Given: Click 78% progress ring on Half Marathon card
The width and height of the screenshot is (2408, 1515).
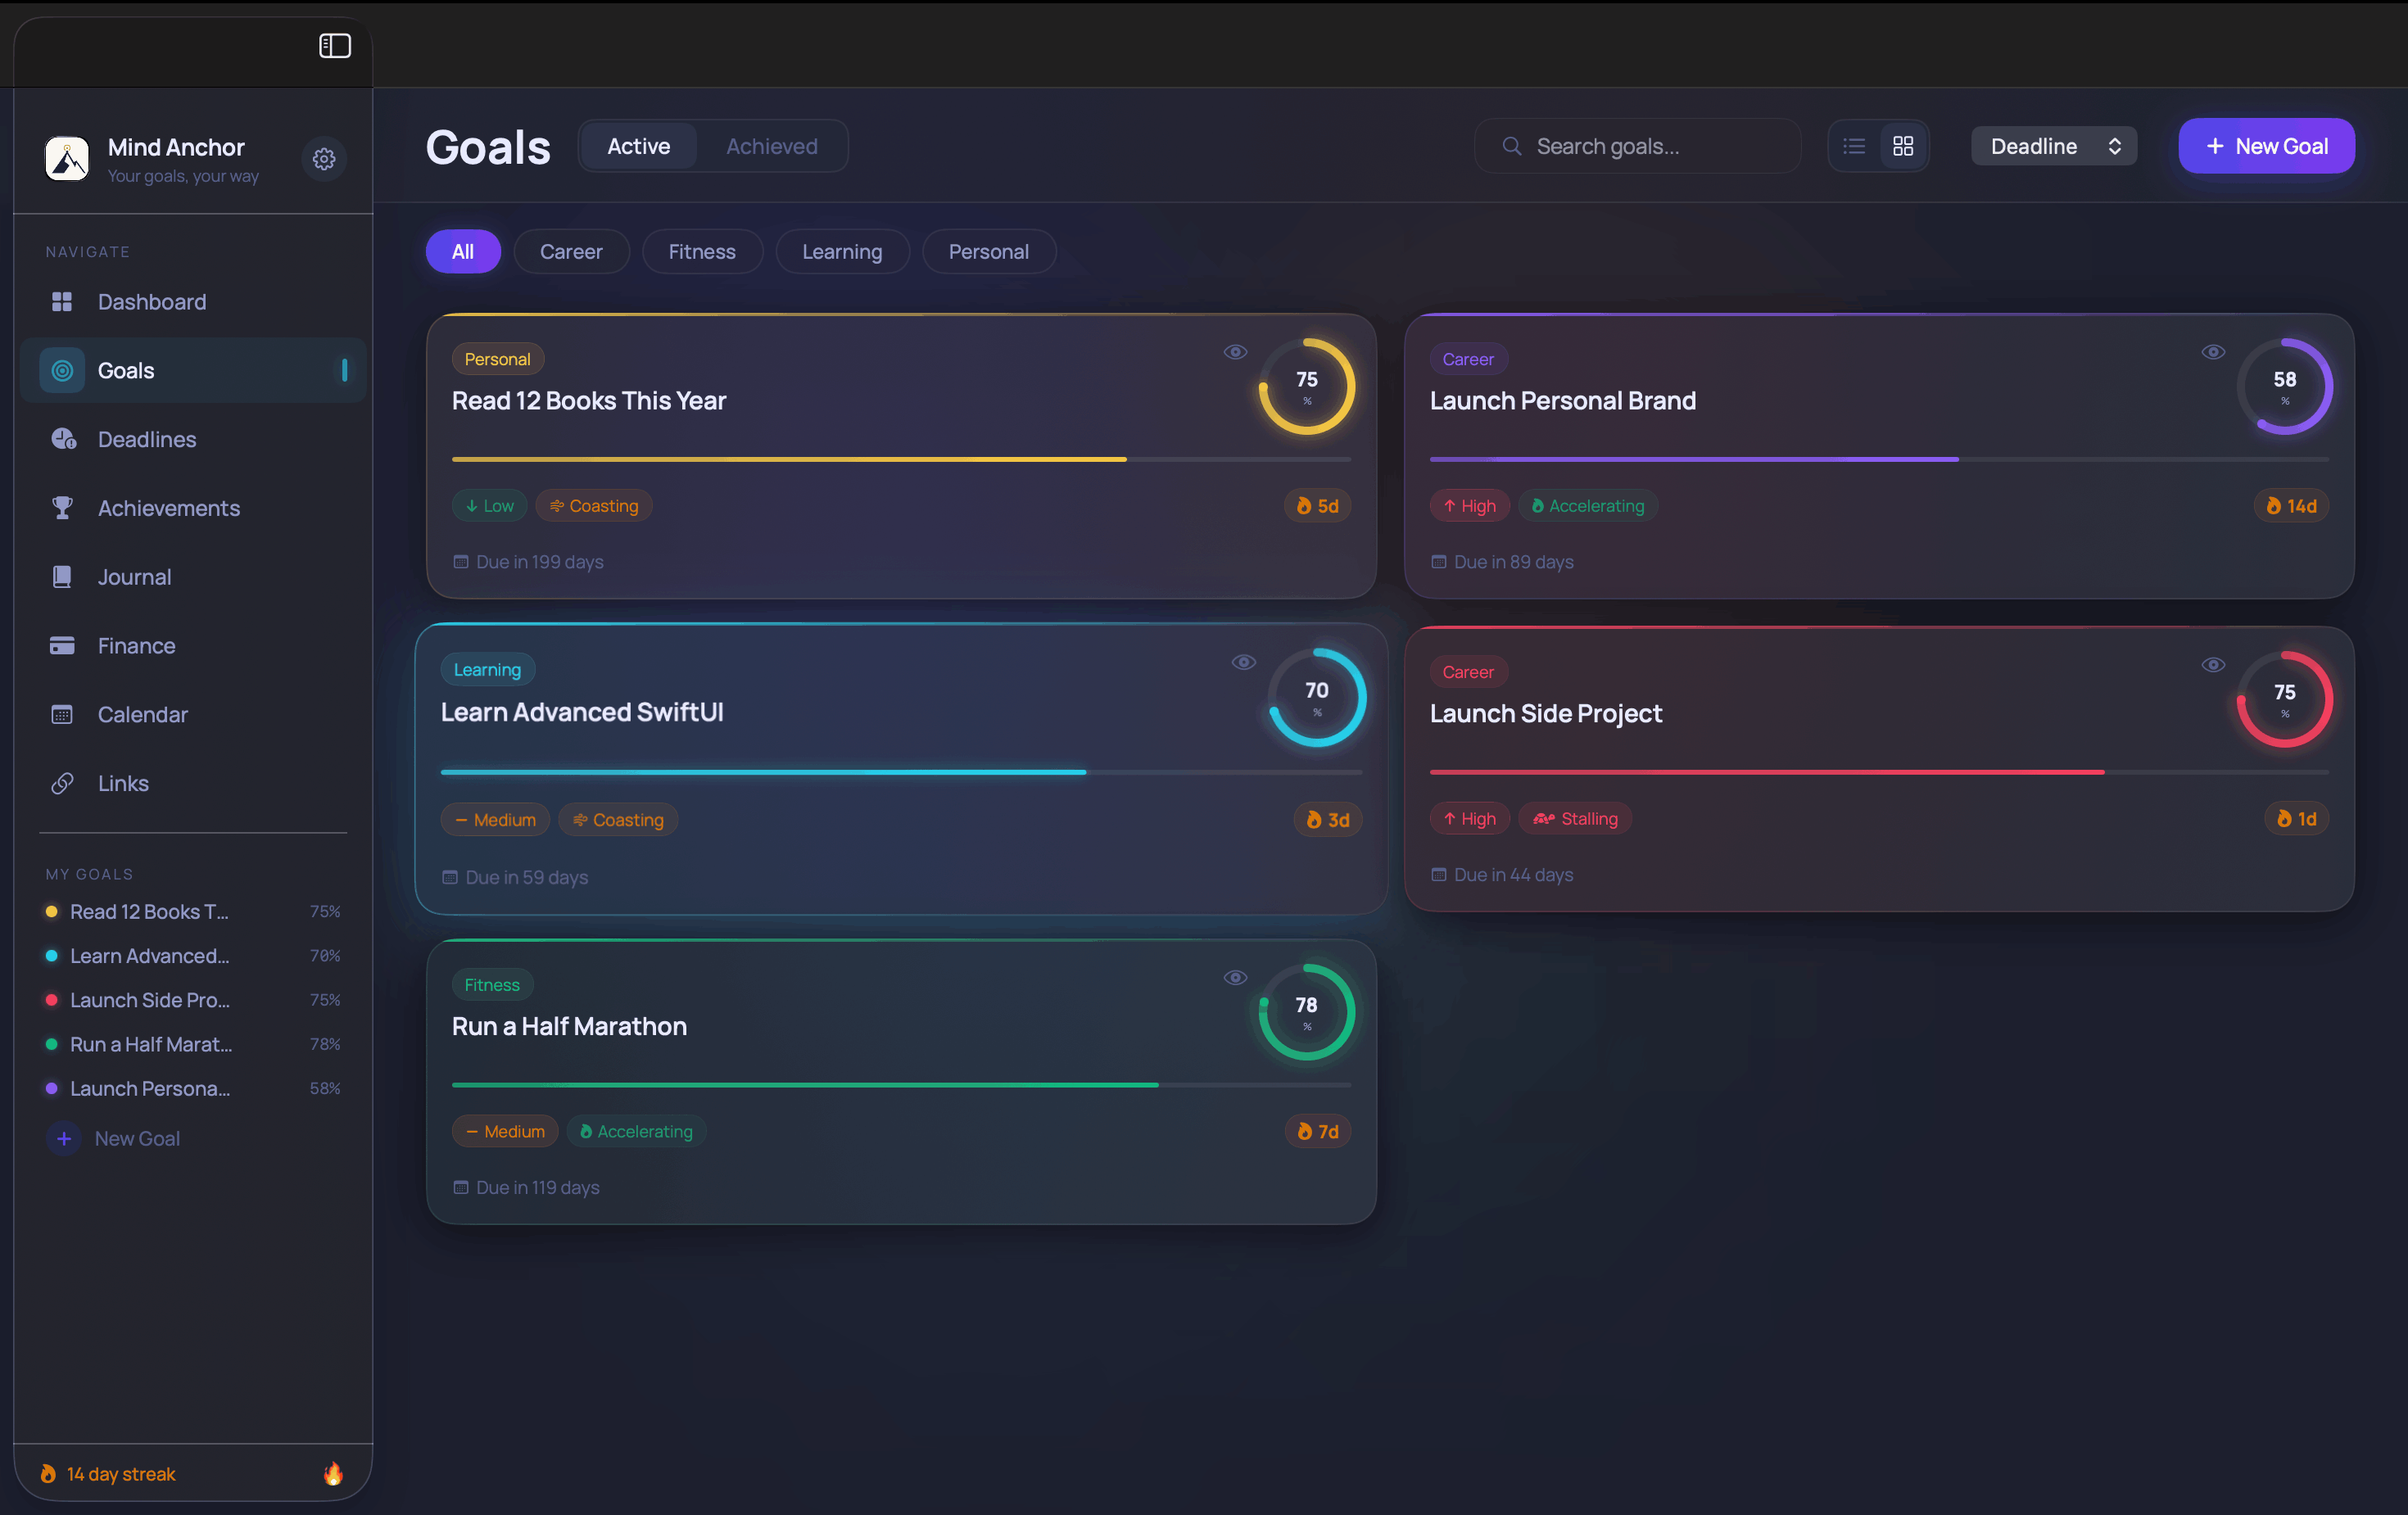Looking at the screenshot, I should [1306, 1012].
